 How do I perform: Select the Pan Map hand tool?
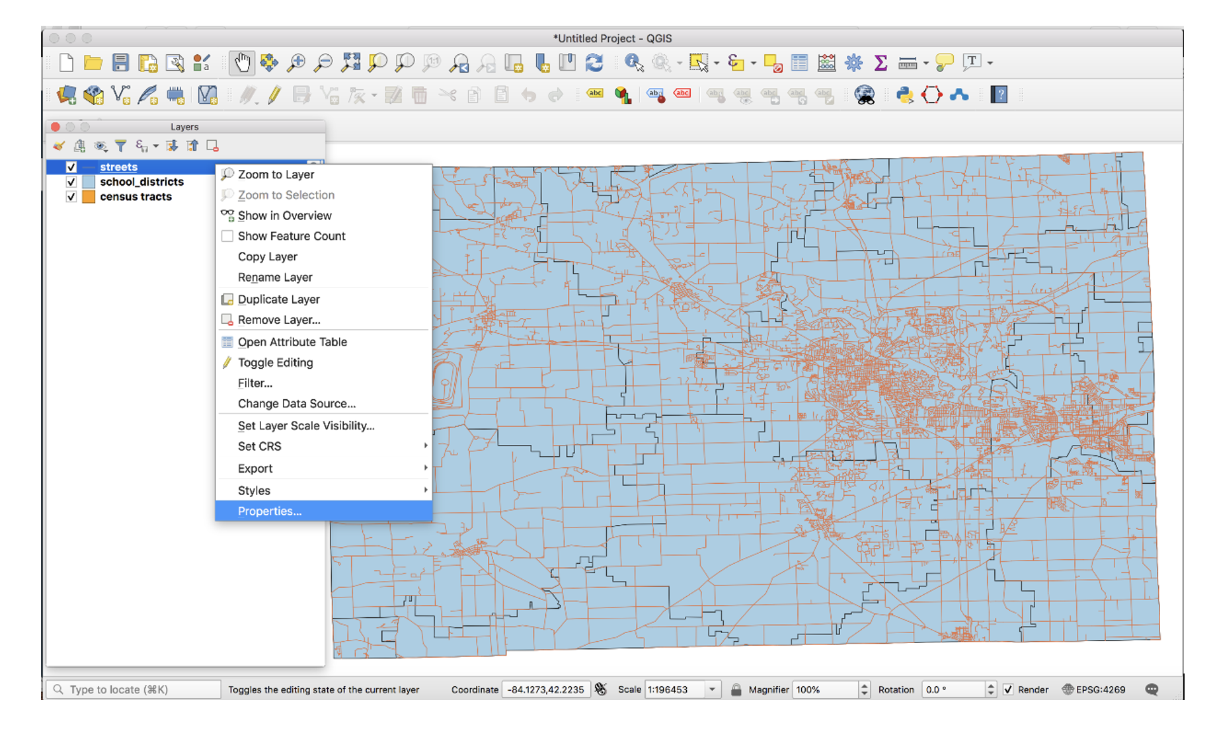242,63
